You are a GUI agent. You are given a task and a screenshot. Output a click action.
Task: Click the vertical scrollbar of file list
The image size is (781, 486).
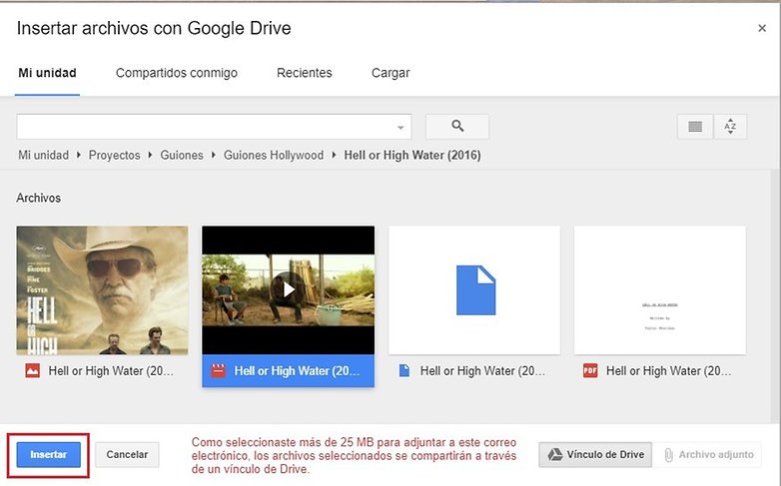[775, 296]
